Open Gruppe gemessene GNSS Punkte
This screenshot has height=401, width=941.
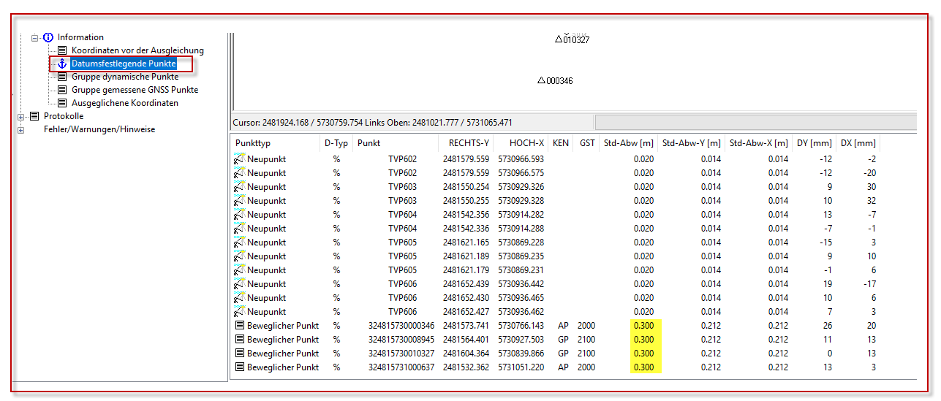click(135, 90)
